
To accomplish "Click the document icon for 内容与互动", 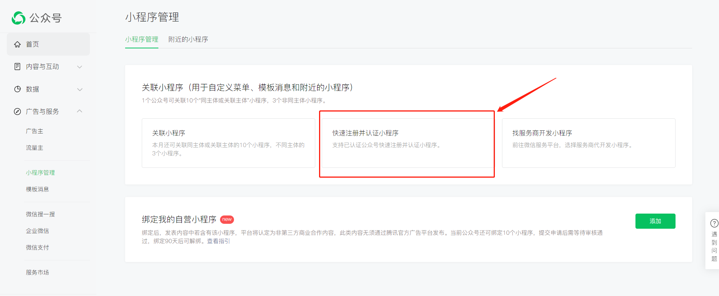I will (x=17, y=67).
